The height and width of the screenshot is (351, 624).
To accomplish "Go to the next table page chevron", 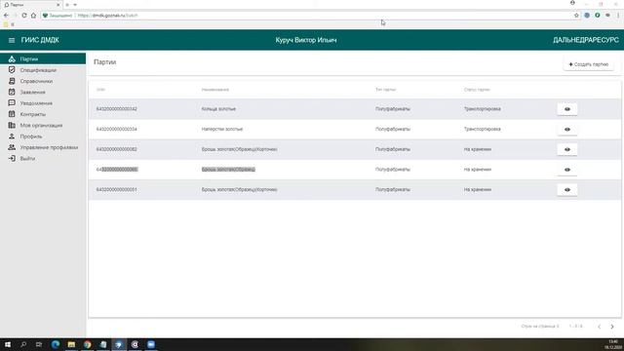I will [612, 327].
